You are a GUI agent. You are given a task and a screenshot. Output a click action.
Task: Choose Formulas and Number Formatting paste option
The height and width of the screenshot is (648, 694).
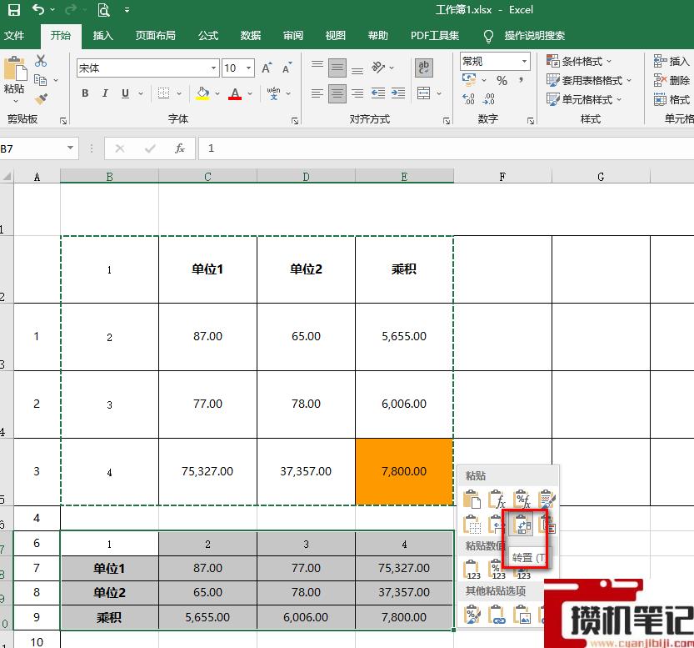[x=522, y=500]
